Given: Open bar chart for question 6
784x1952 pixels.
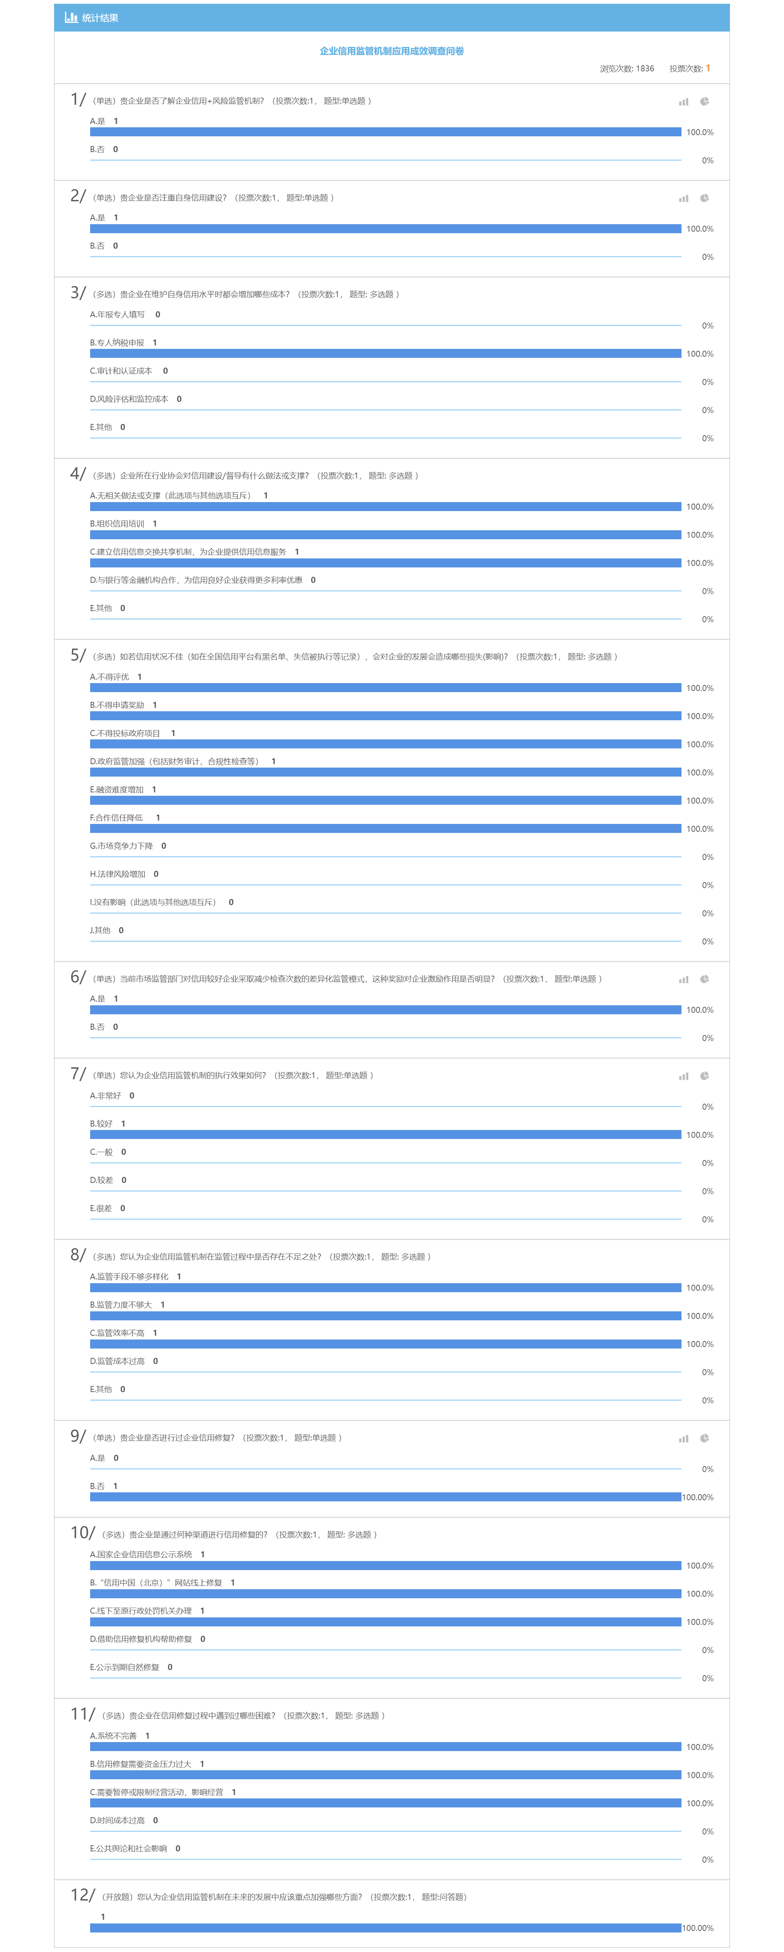Looking at the screenshot, I should (x=683, y=979).
